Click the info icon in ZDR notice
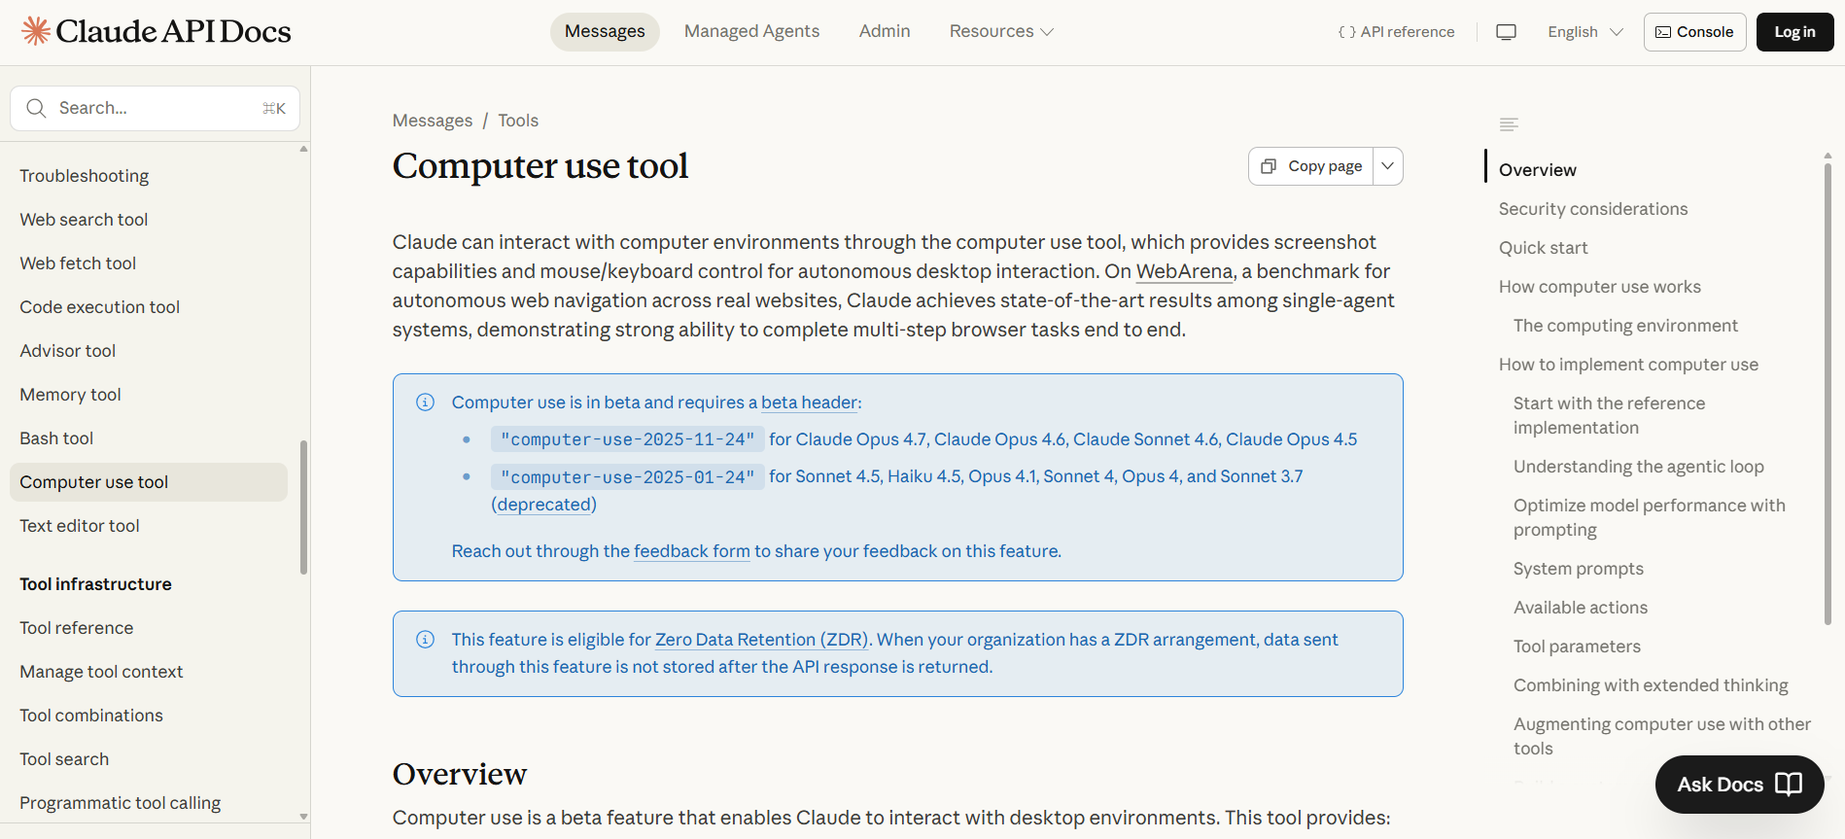The image size is (1845, 839). click(x=425, y=640)
